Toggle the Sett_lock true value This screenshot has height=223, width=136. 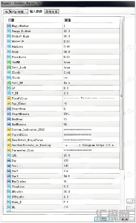[x=91, y=67]
